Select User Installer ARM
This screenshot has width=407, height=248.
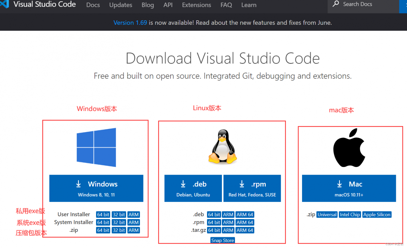(x=134, y=215)
